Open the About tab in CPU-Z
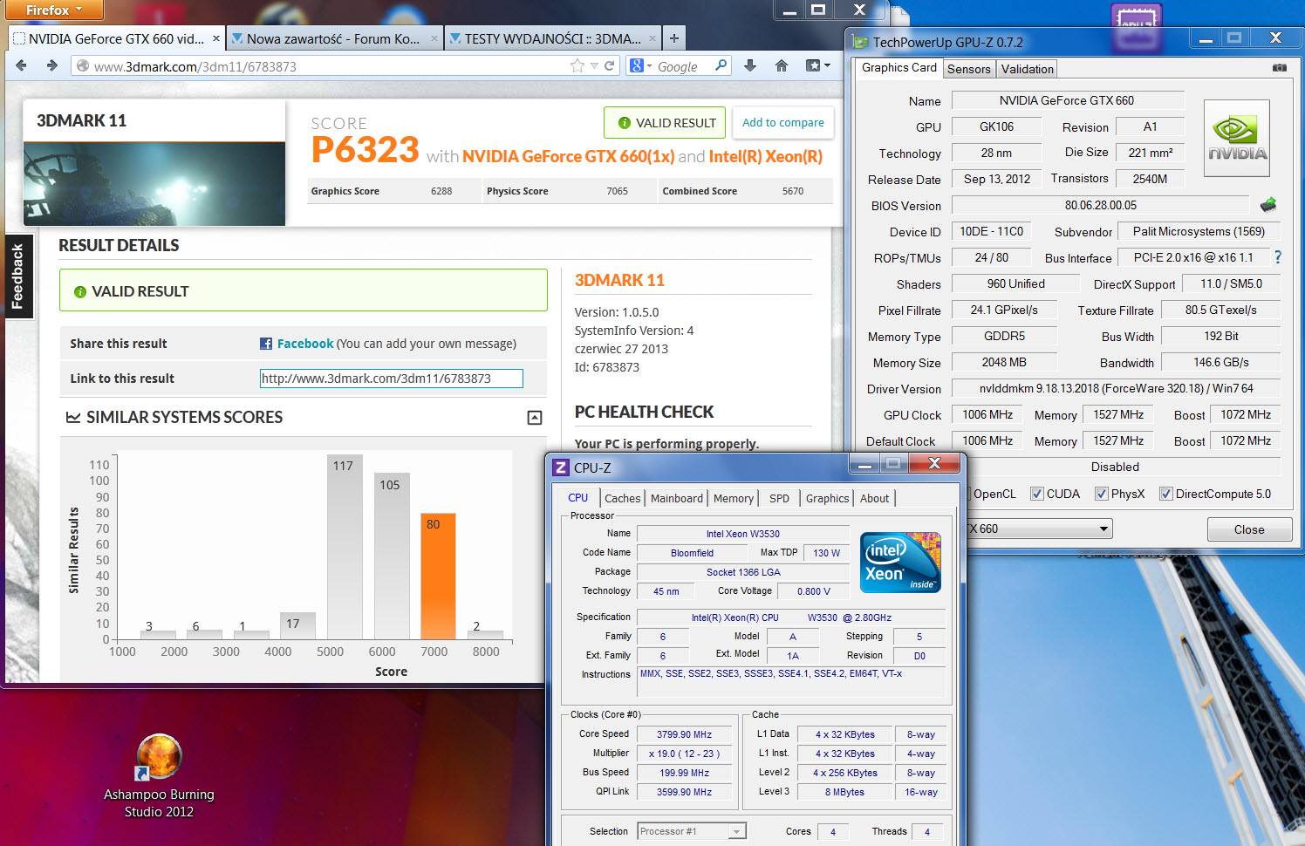Image resolution: width=1305 pixels, height=846 pixels. (x=875, y=498)
